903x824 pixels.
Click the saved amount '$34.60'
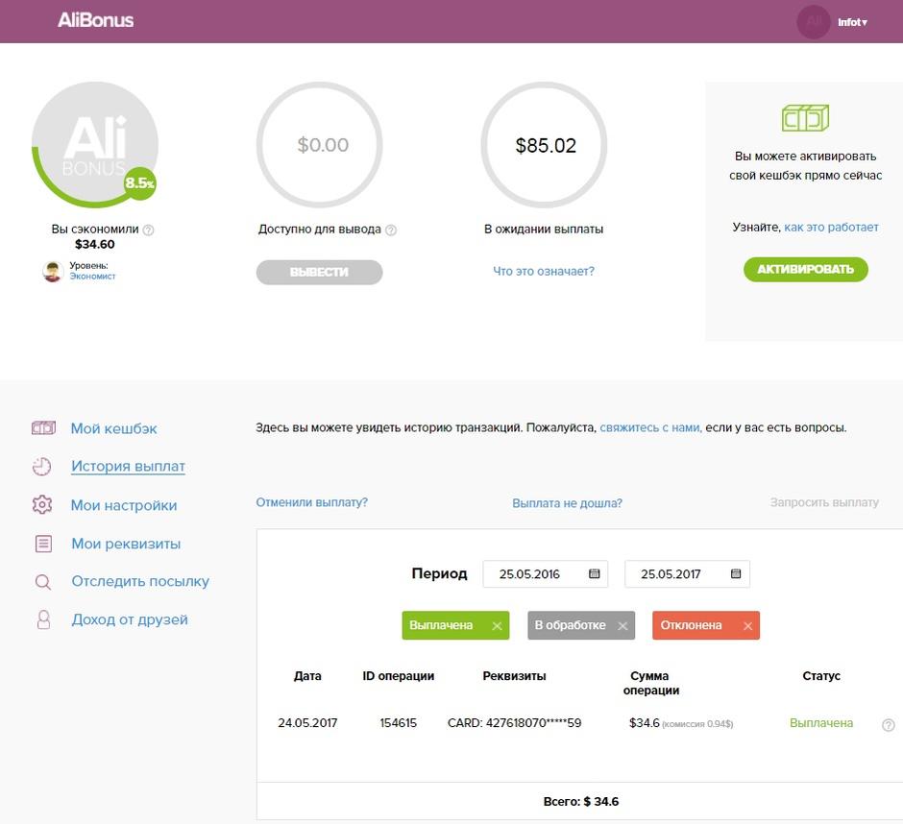[94, 244]
